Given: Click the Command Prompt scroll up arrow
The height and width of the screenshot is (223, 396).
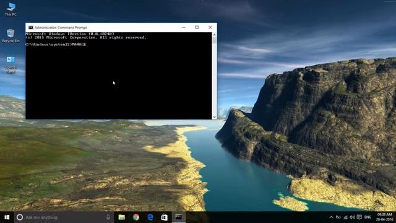Looking at the screenshot, I should (x=215, y=35).
